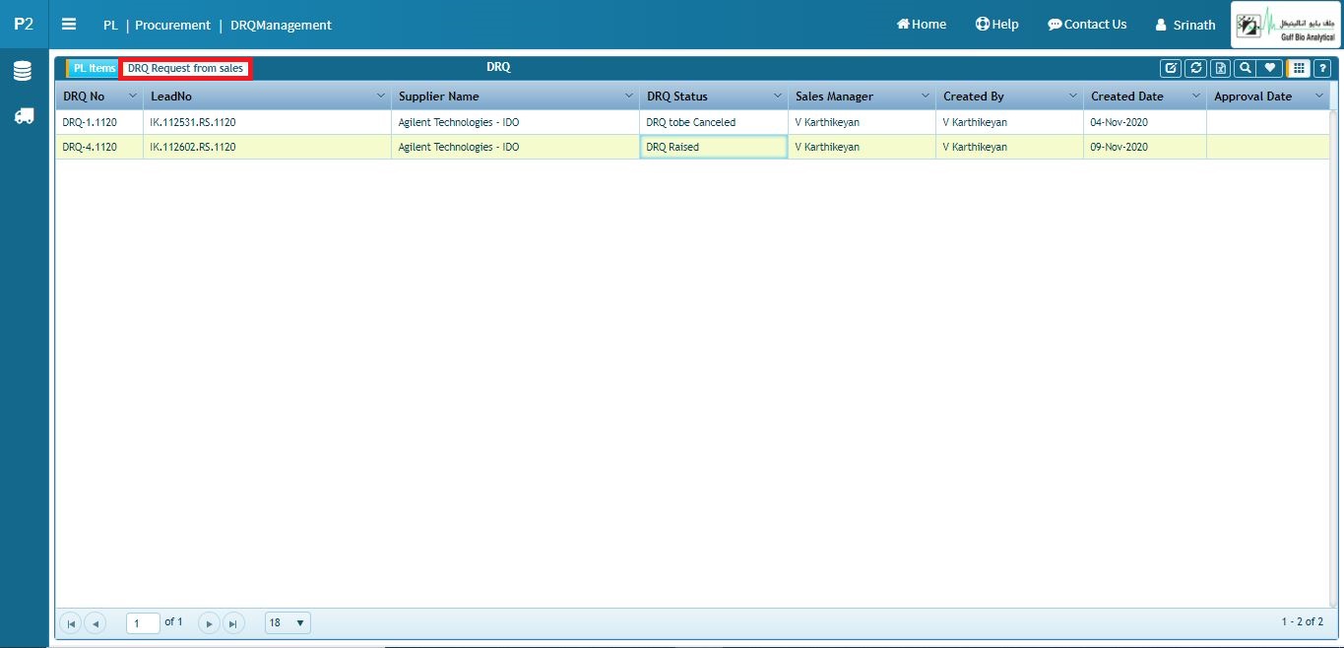Click the edit record toolbar icon
The image size is (1344, 648).
point(1171,68)
